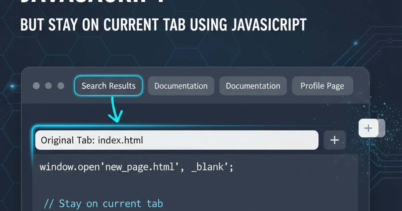
Task: Select the Documentation tab beside Profile Page
Action: pyautogui.click(x=253, y=86)
